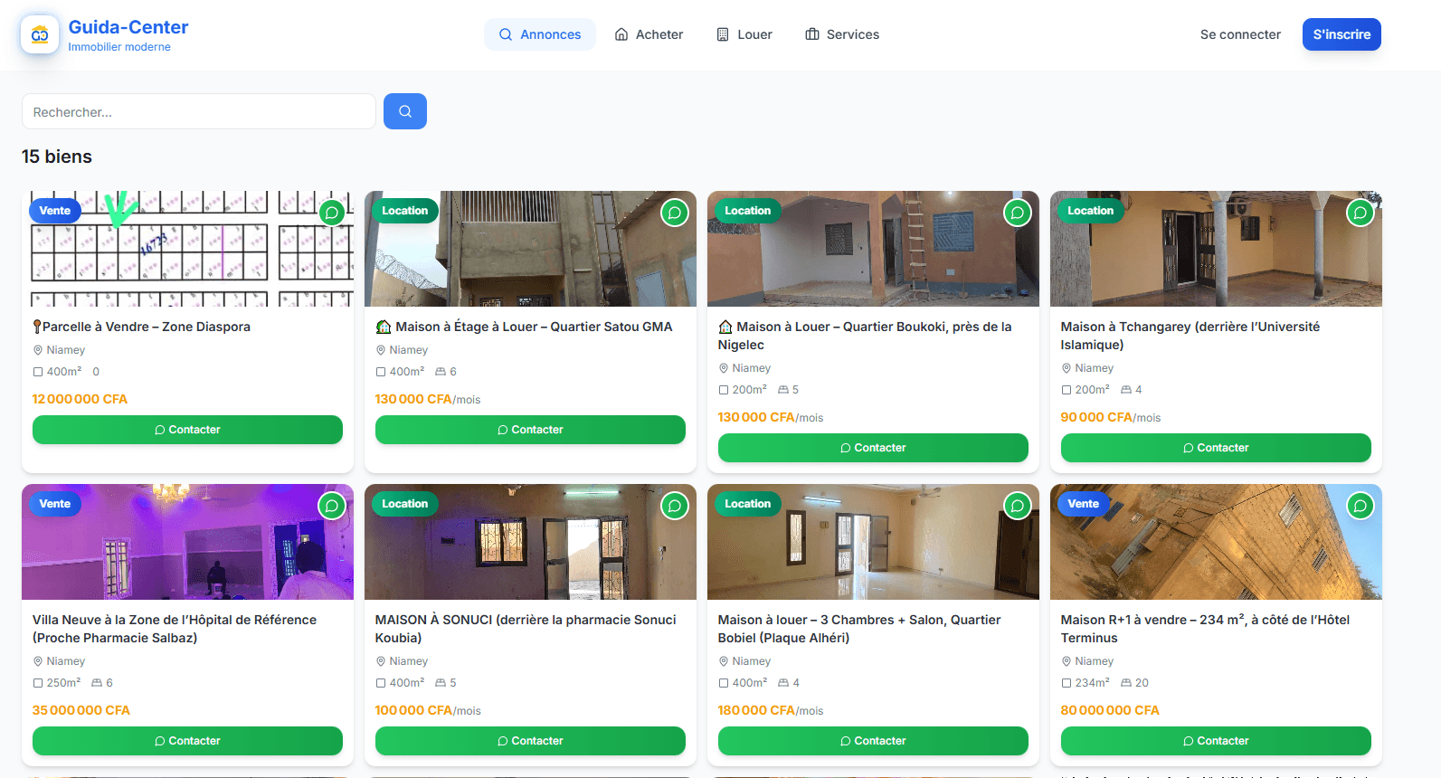Click the price '80 000 000 CFA'
This screenshot has height=778, width=1441.
[x=1110, y=710]
